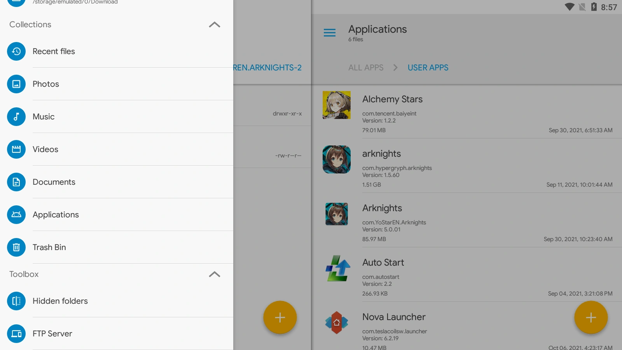Click package name com.hypergryph.arknights
Viewport: 622px width, 350px height.
[397, 168]
